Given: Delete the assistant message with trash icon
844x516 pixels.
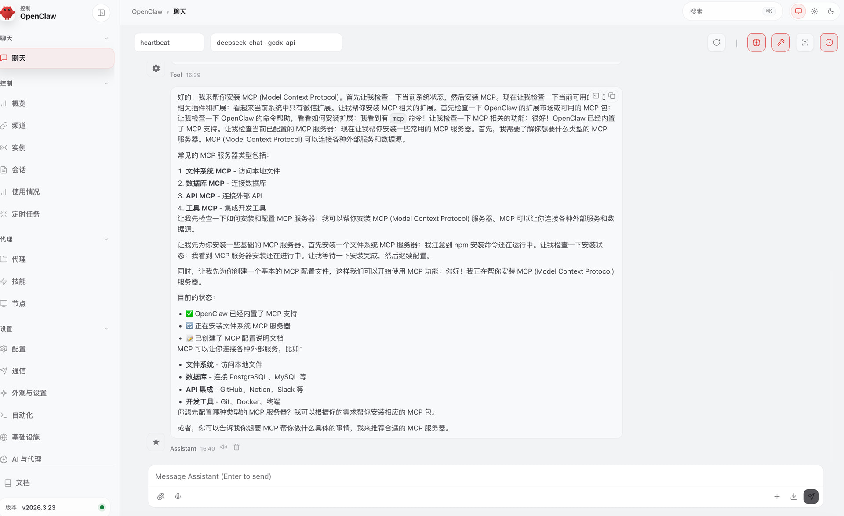Looking at the screenshot, I should click(236, 447).
